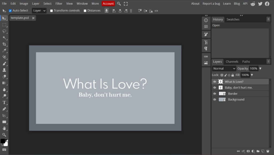Click the black foreground color swatch
Image resolution: width=274 pixels, height=155 pixels.
(x=3, y=141)
